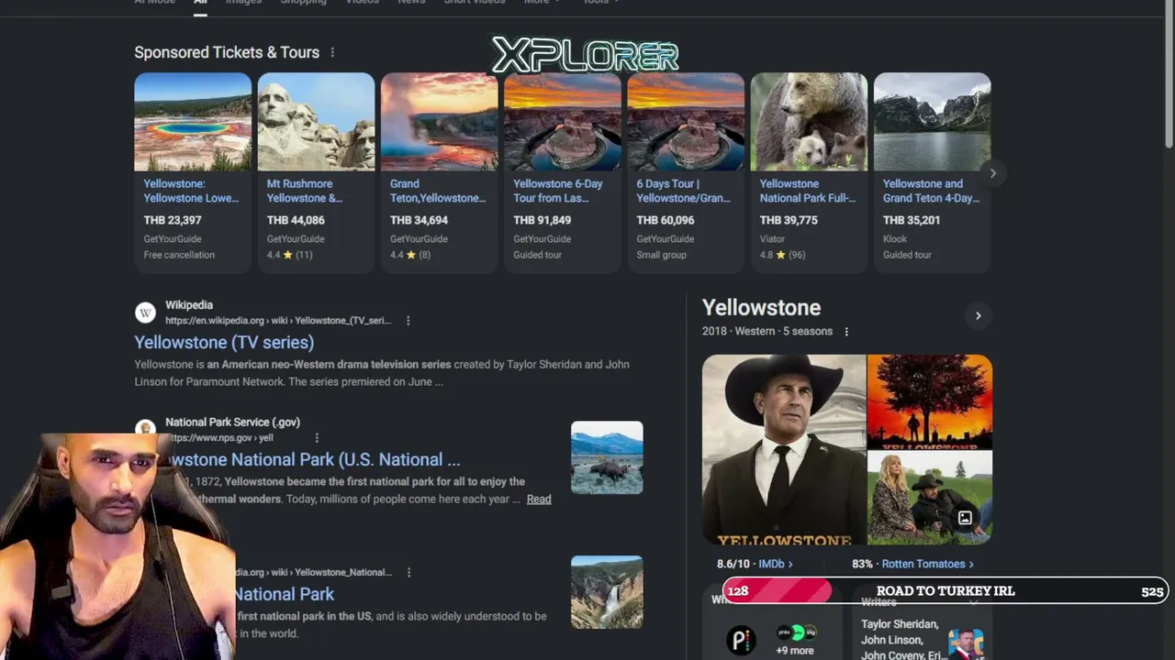Click the 'Free cancellation' label

[179, 255]
